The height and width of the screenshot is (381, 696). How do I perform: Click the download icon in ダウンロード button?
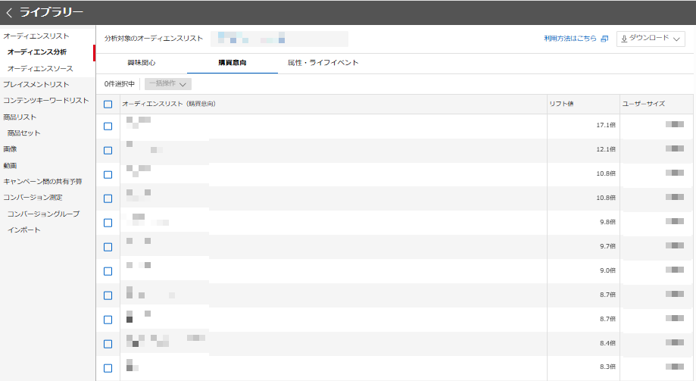point(624,39)
